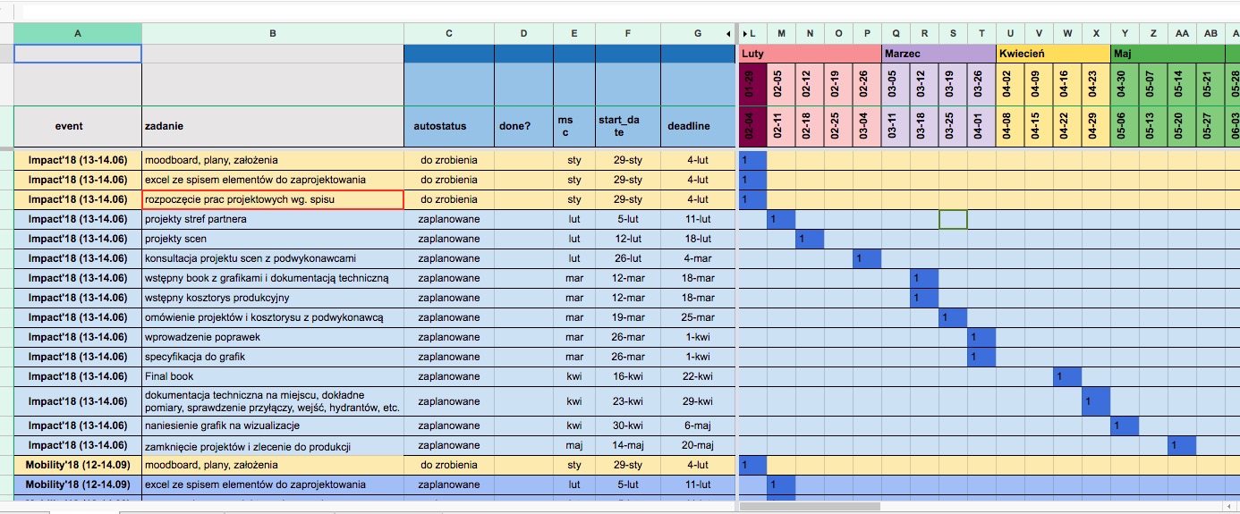Screen dimensions: 1240x514
Task: Expand hidden columns via the arrow in header L
Action: click(x=745, y=34)
